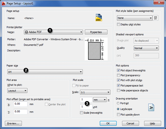Image resolution: width=166 pixels, height=129 pixels.
Task: Click the page setup name <None> text
Action: pyautogui.click(x=29, y=18)
